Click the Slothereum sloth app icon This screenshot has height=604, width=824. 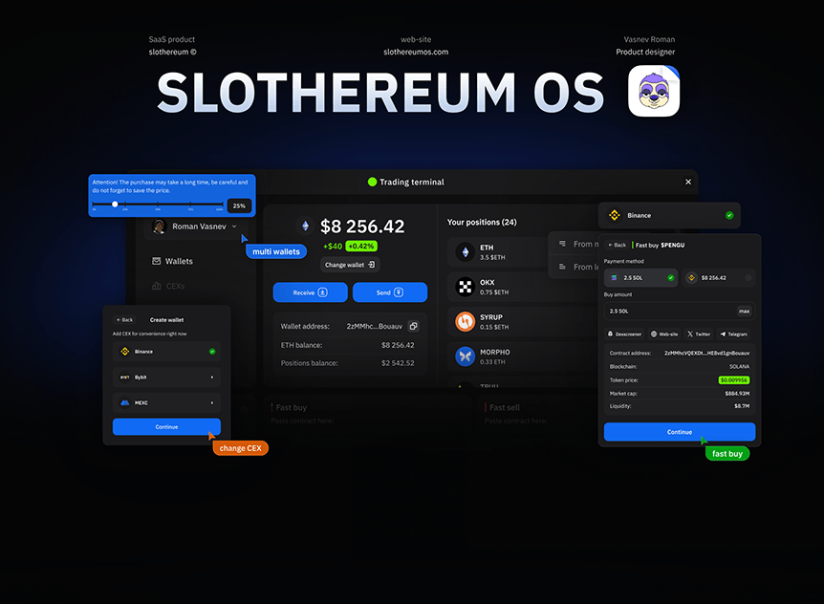(x=654, y=91)
